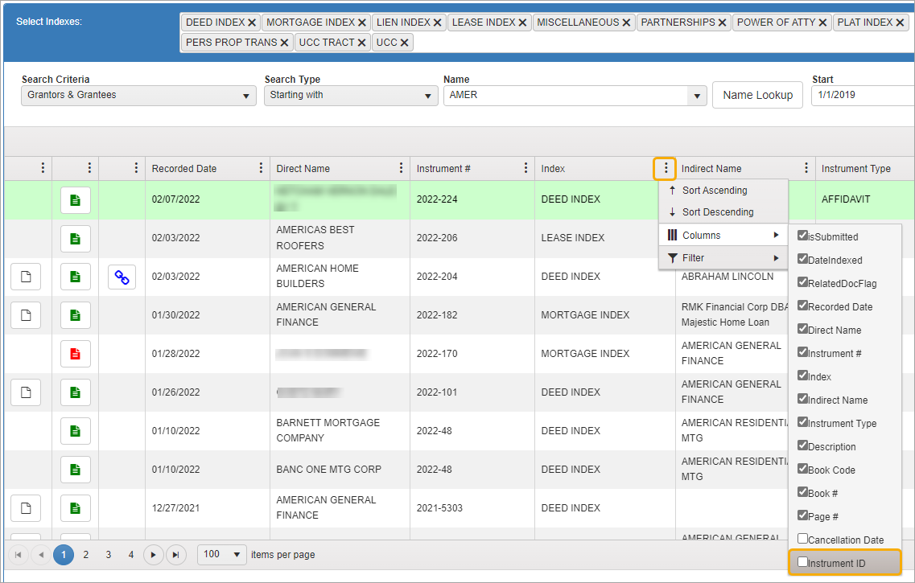The image size is (915, 583).
Task: Open the Search Type dropdown
Action: [x=350, y=96]
